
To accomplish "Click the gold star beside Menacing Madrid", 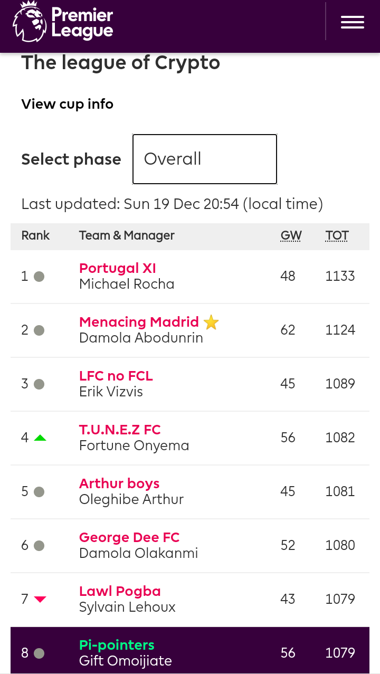I will (x=211, y=322).
